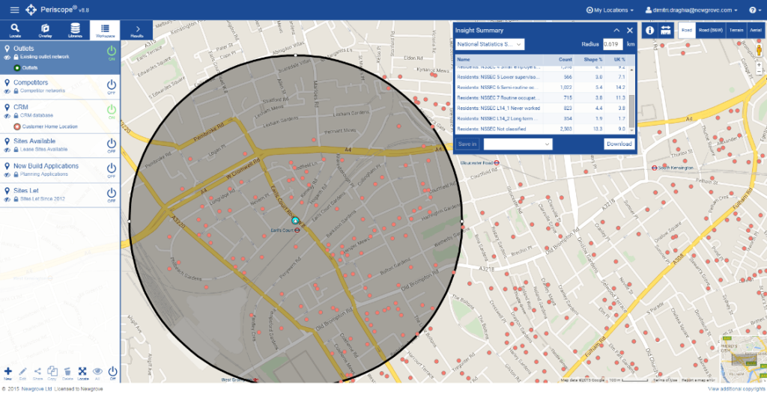Switch to the Libraries tab
Viewport: 767px width, 393px height.
pos(75,30)
